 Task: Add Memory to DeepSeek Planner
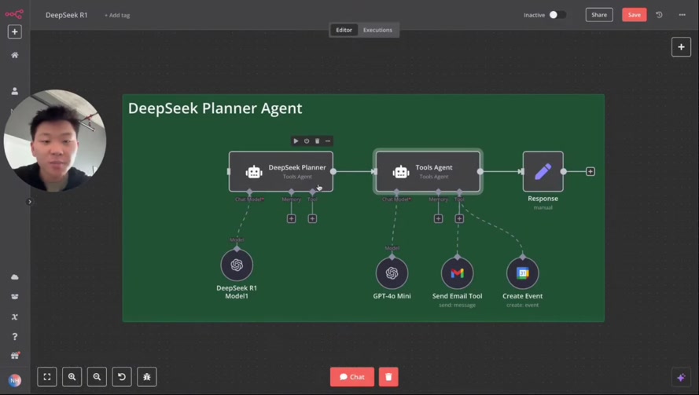[x=291, y=218]
